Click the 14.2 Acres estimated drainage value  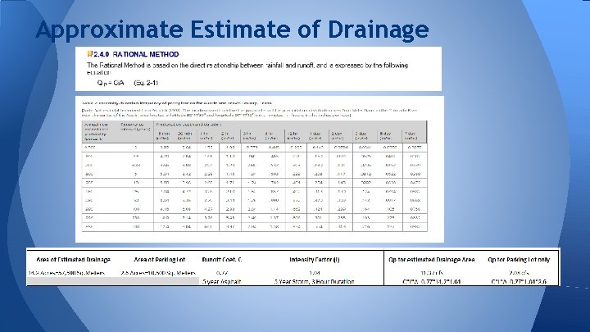(66, 273)
